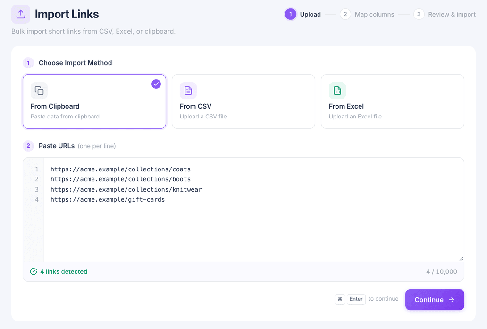Go to the Upload step
The width and height of the screenshot is (487, 329).
[303, 14]
